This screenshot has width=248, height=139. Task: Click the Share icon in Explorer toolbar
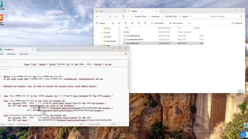click(139, 23)
